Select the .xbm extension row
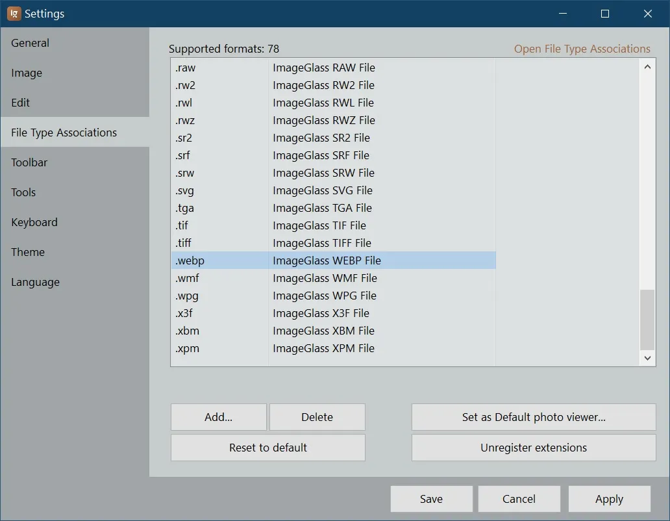670x521 pixels. pos(333,331)
